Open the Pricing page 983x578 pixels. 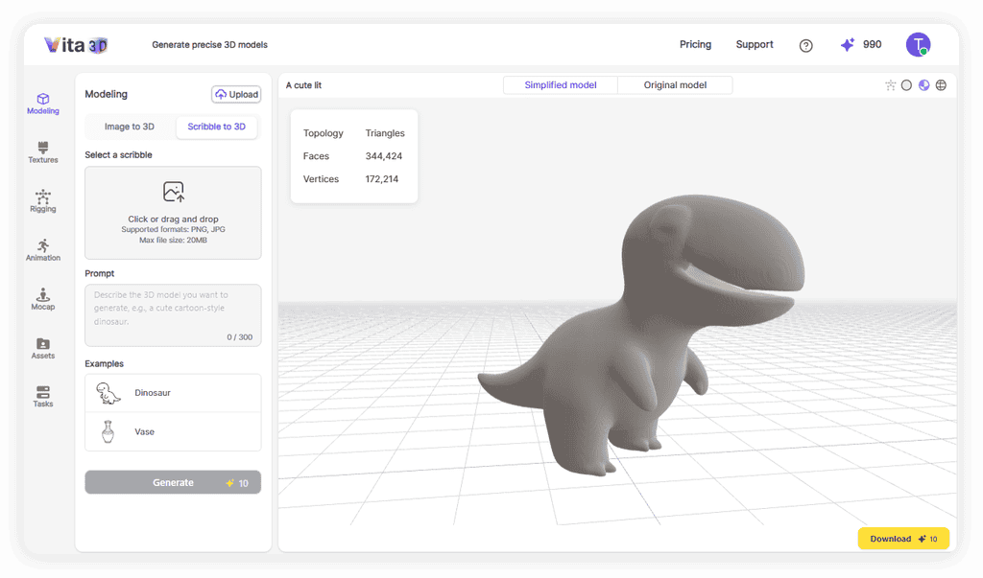(695, 44)
